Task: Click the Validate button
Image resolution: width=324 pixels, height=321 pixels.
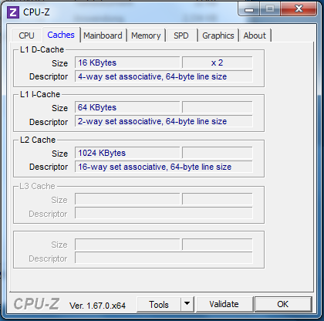Action: 224,304
